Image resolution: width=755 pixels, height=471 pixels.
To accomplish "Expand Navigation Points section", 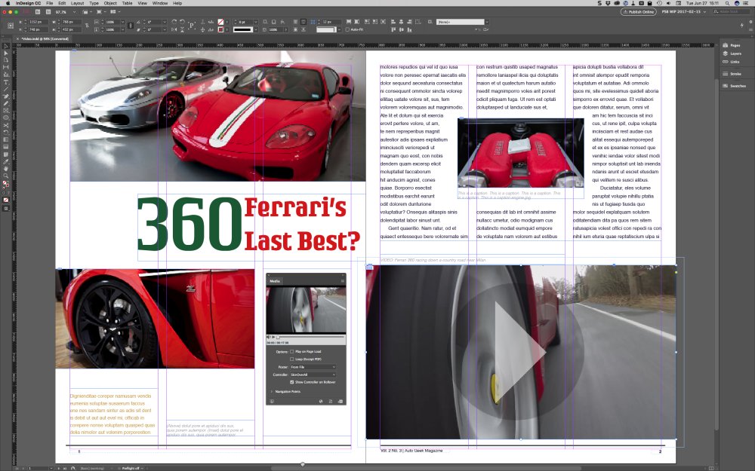I will coord(272,392).
